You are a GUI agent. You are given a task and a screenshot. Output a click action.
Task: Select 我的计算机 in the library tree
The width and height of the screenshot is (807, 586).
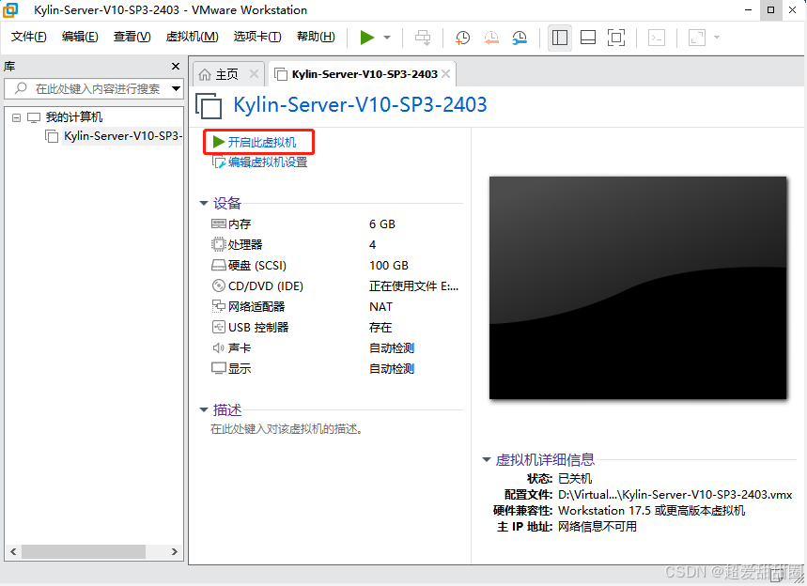pyautogui.click(x=74, y=117)
